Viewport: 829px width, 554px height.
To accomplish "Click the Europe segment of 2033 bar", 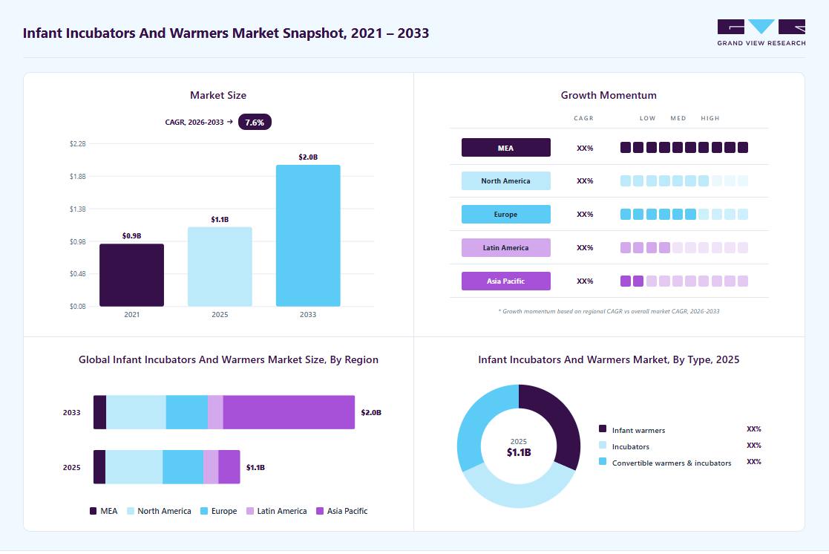I will coord(186,412).
